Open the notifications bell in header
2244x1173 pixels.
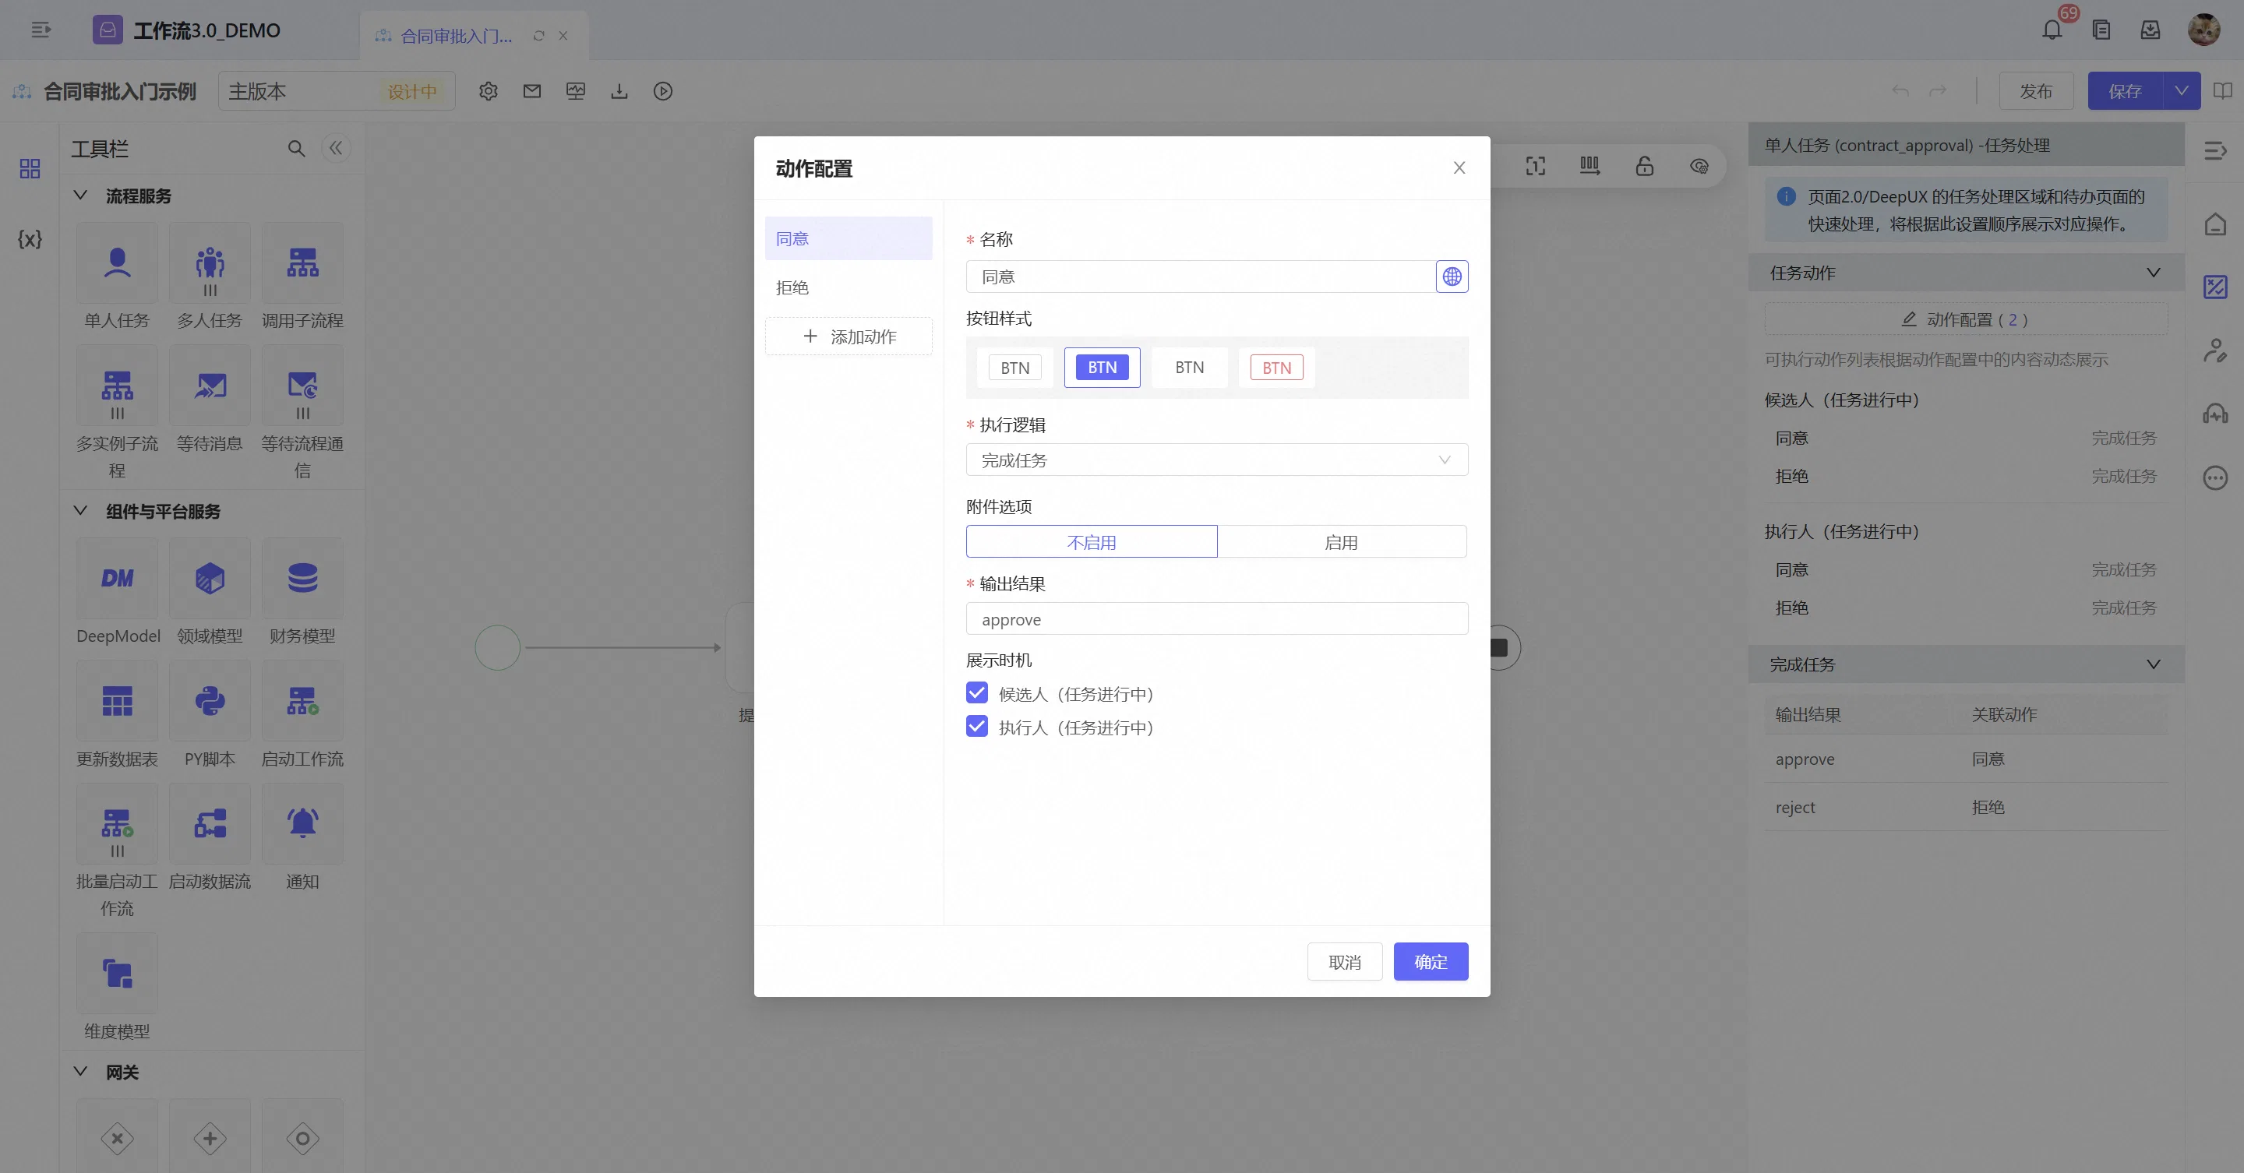click(2052, 30)
